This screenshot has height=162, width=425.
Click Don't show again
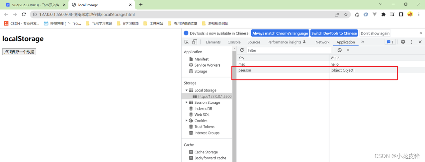pyautogui.click(x=375, y=33)
